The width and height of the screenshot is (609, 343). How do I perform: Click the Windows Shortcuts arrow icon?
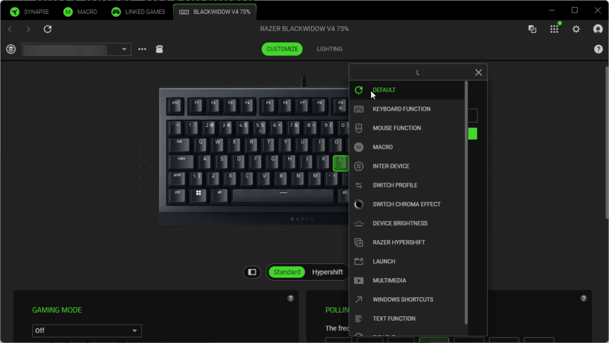(359, 300)
